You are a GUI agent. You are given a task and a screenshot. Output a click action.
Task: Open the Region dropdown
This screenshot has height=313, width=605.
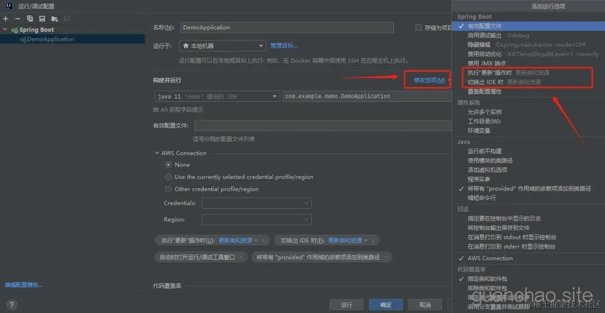(256, 219)
